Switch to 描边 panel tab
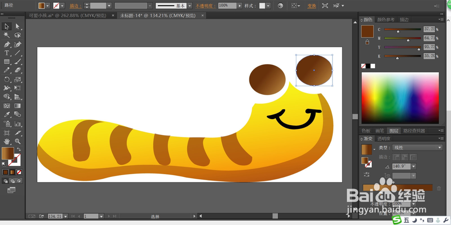The image size is (451, 225). click(x=404, y=19)
